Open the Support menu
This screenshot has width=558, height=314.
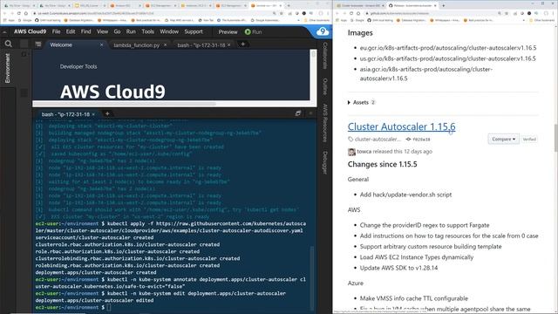194,31
